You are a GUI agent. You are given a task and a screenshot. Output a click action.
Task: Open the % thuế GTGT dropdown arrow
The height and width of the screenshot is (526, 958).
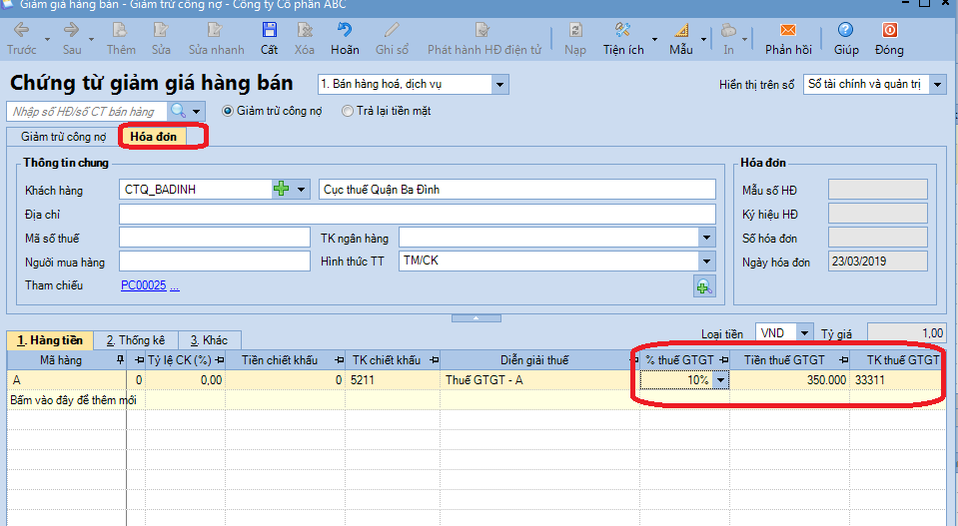pyautogui.click(x=721, y=380)
